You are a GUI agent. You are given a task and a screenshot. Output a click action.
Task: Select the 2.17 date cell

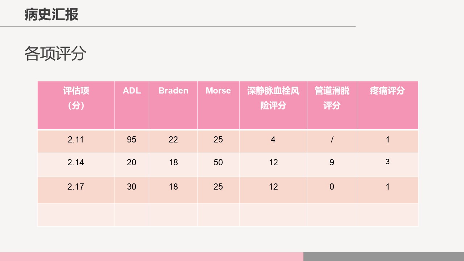tap(76, 187)
